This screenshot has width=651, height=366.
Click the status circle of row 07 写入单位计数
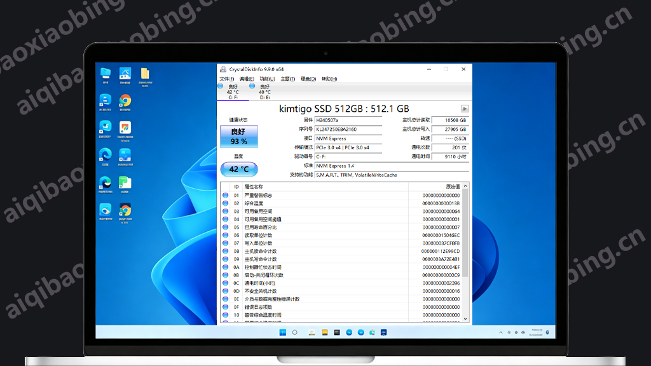[226, 243]
